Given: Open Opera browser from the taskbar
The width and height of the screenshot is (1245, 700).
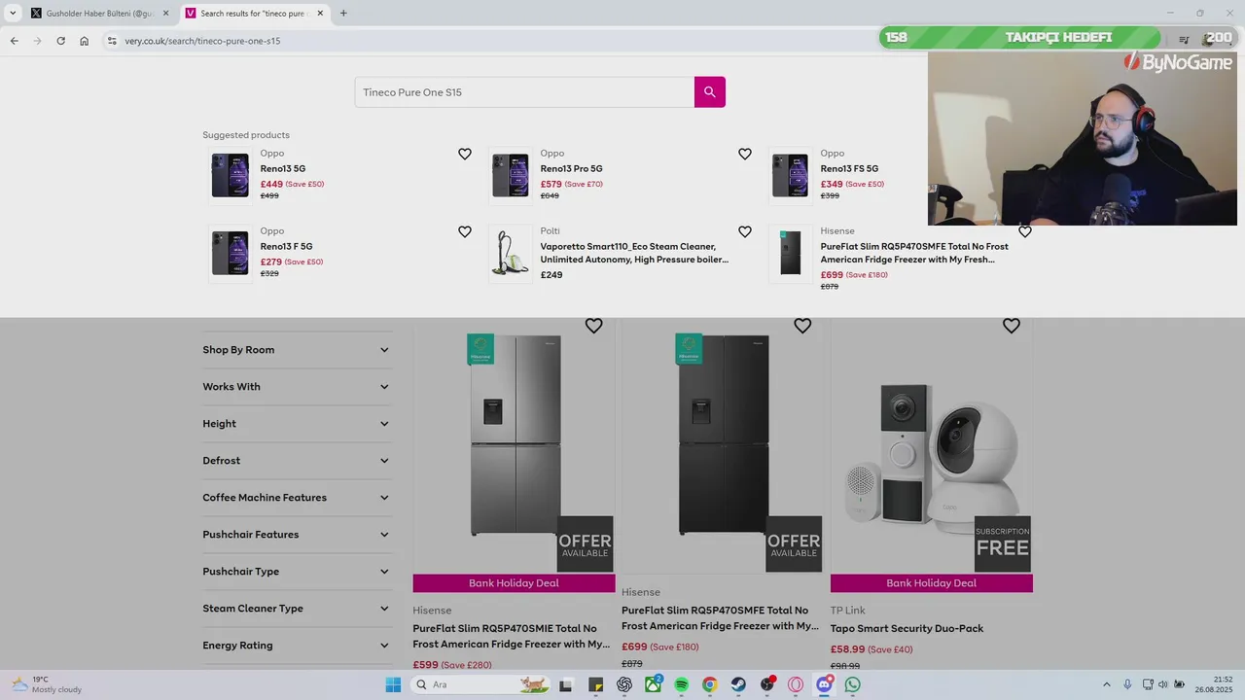Looking at the screenshot, I should (x=796, y=684).
